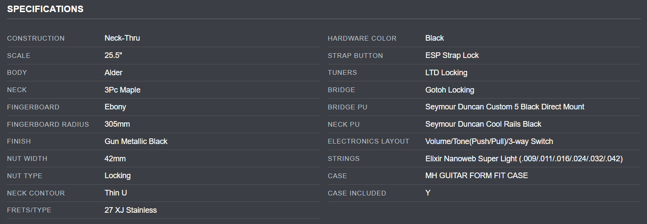Click the ESP Strap Lock value
The height and width of the screenshot is (224, 647).
click(x=452, y=55)
